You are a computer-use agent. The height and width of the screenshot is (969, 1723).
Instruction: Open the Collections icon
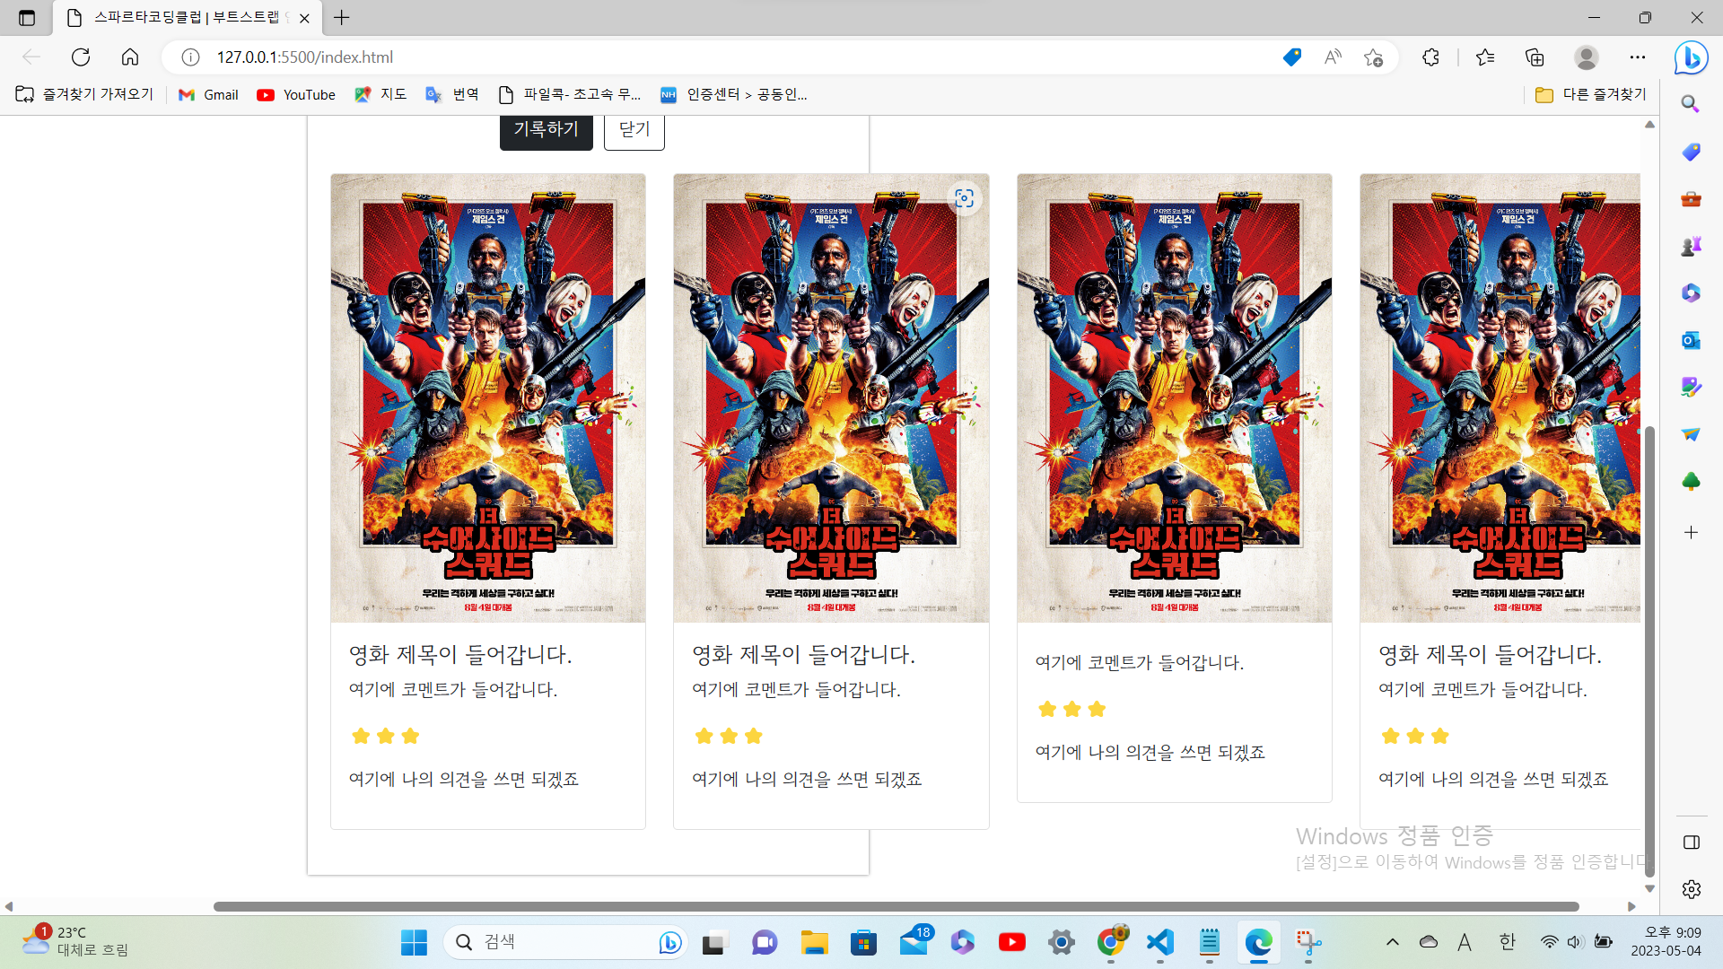1535,57
